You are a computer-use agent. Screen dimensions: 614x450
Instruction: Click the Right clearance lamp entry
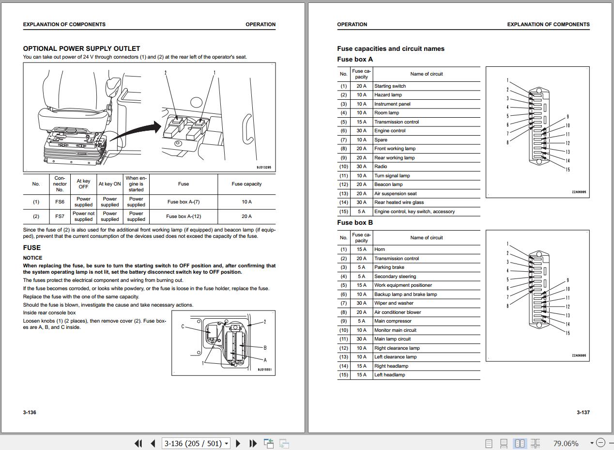pyautogui.click(x=397, y=348)
